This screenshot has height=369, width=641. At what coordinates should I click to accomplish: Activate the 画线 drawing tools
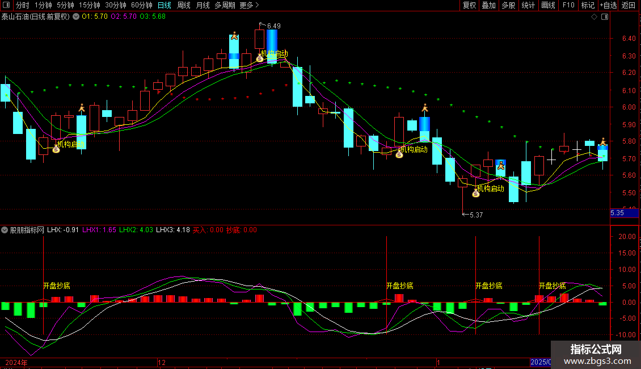click(548, 5)
